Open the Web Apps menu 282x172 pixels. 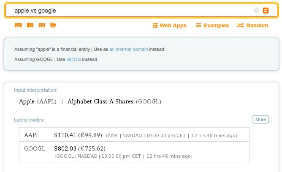click(x=169, y=25)
